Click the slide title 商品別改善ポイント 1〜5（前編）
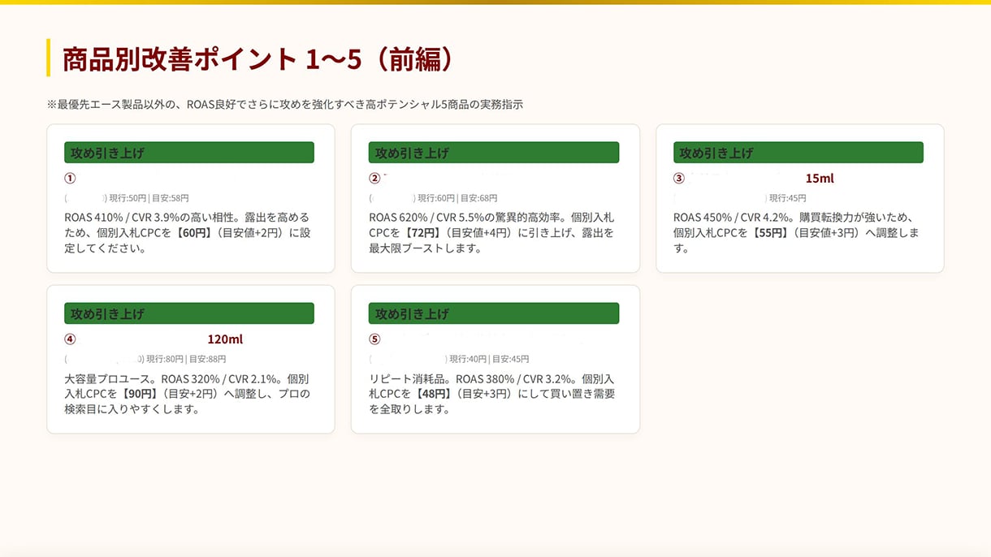The height and width of the screenshot is (557, 991). click(x=257, y=58)
